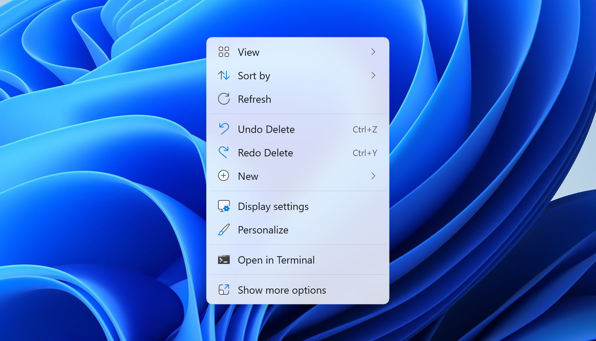Click the black Terminal prompt icon
Screen dimensions: 596x341
tap(223, 260)
